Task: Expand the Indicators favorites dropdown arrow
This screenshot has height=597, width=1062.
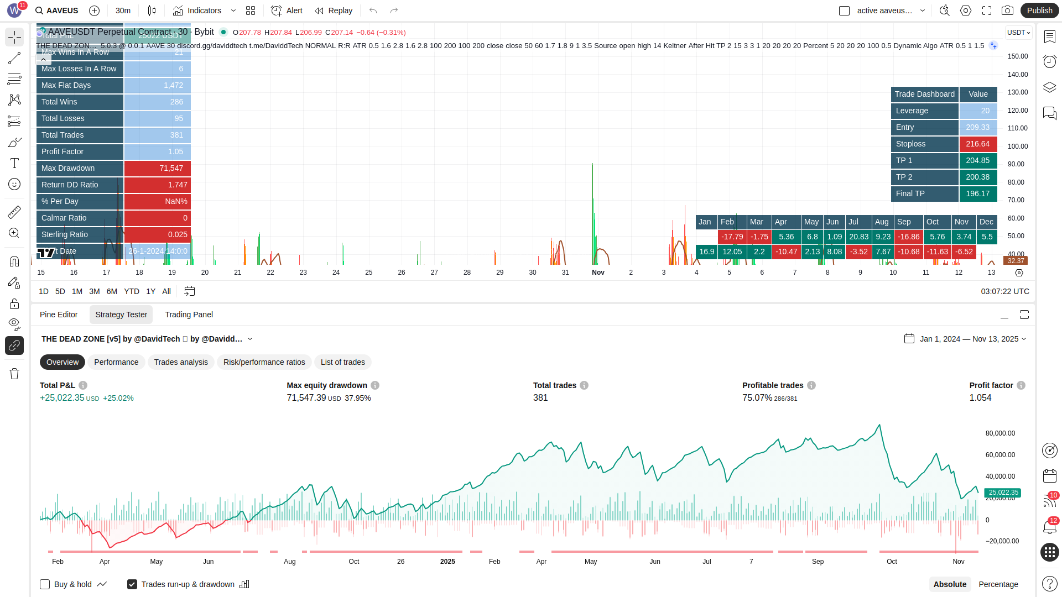Action: 233,11
